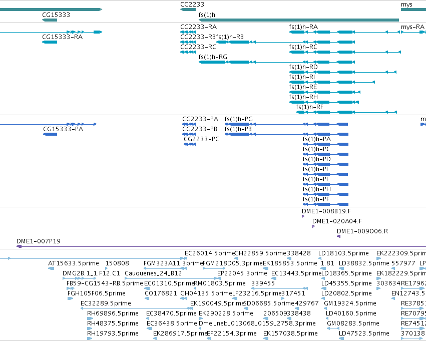Click EST label GH22859.5prime
The width and height of the screenshot is (426, 341).
click(260, 253)
